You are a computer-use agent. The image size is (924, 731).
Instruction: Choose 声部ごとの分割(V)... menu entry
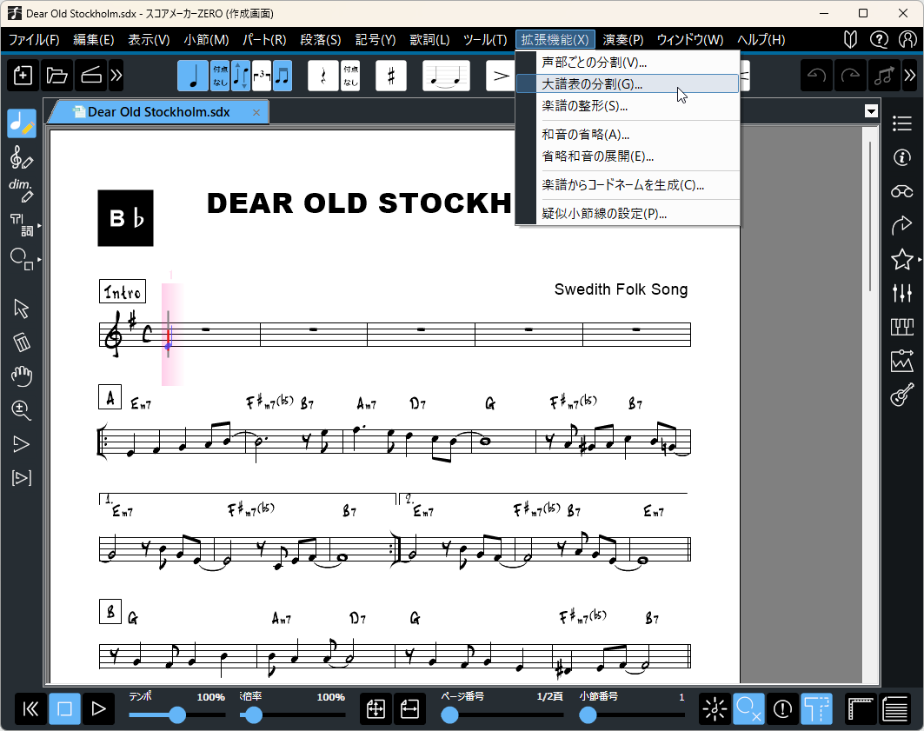point(628,63)
